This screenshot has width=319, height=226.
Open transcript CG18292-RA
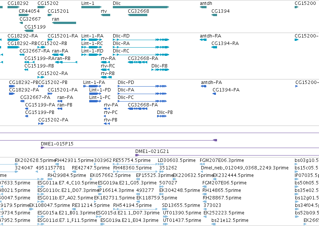click(x=13, y=40)
